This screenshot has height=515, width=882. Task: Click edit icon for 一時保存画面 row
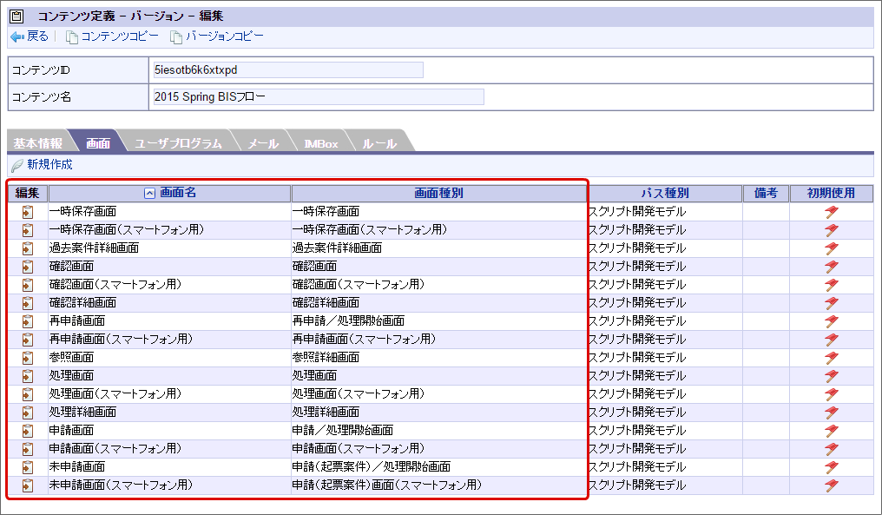28,212
